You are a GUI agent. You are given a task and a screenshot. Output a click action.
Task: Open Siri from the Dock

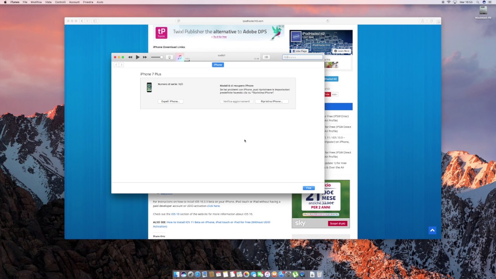tap(184, 274)
